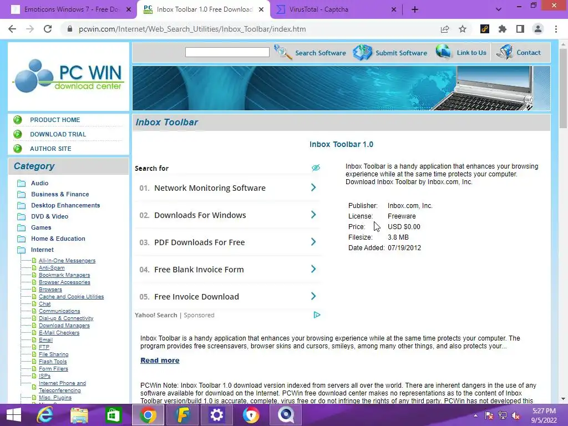Open the Download Managers subcategory link
Viewport: 568px width, 426px height.
[x=64, y=325]
